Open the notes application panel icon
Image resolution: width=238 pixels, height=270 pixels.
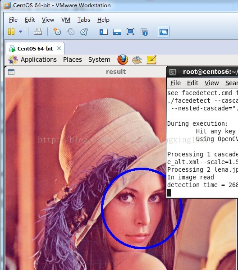tap(151, 59)
